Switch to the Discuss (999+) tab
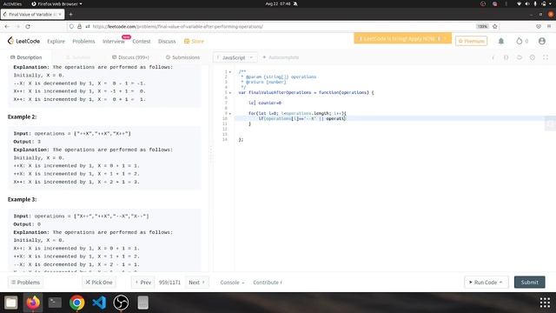The width and height of the screenshot is (556, 313). pos(130,57)
